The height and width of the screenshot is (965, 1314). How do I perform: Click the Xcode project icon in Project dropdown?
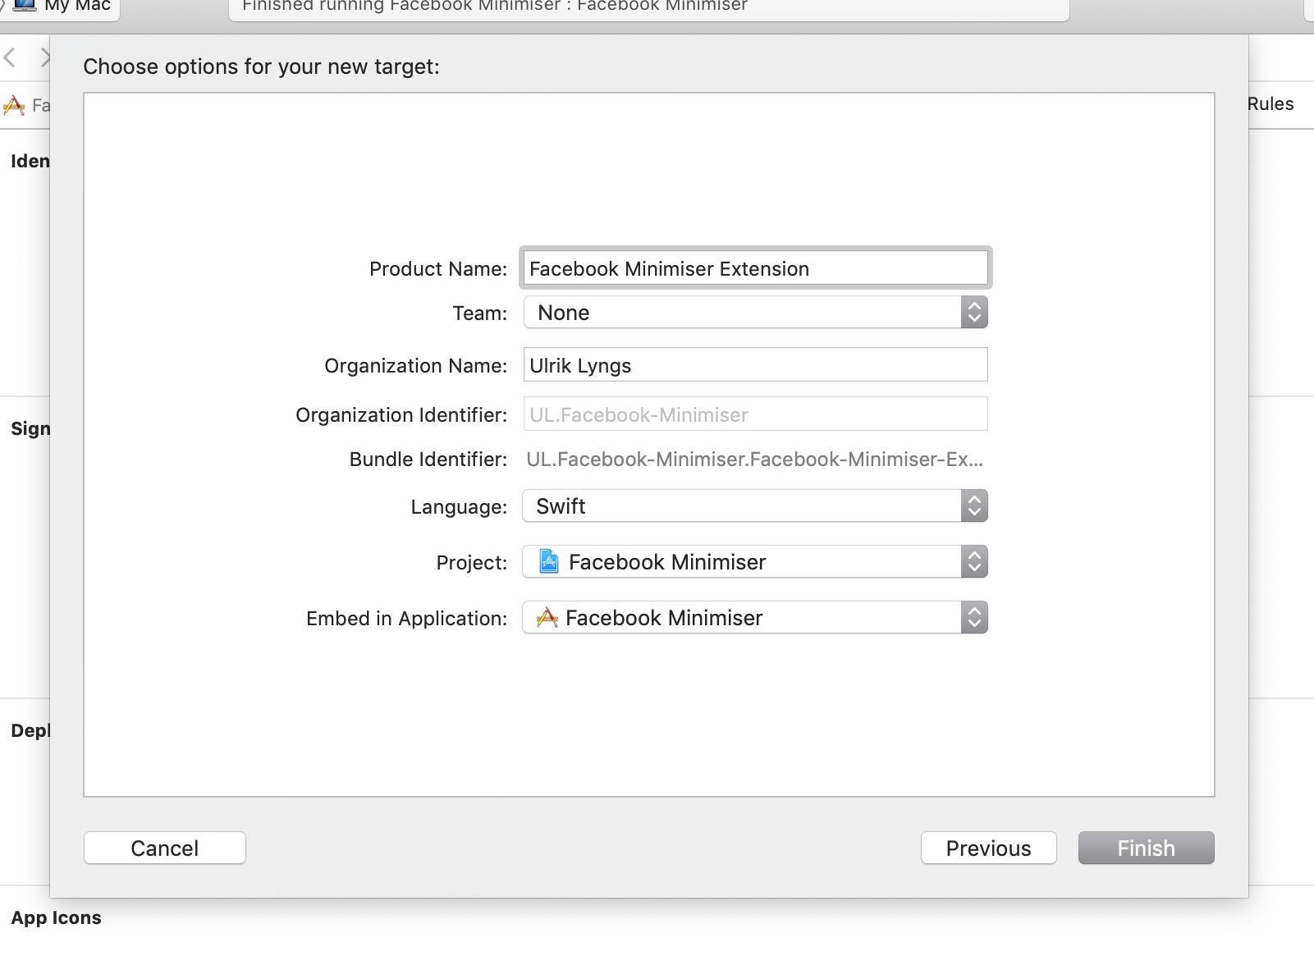tap(549, 561)
